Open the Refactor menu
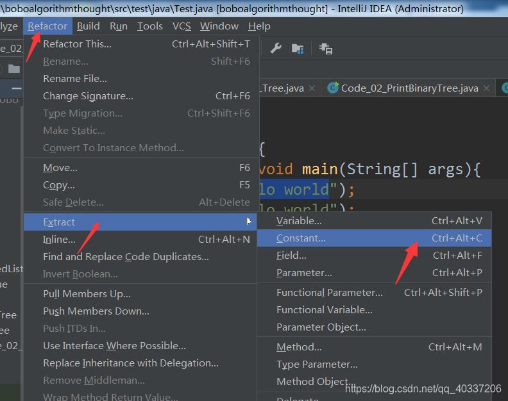The image size is (508, 401). 47,26
